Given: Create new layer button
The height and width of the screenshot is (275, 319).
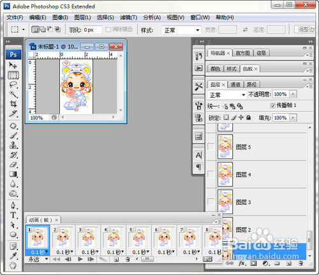Looking at the screenshot, I should point(288,263).
